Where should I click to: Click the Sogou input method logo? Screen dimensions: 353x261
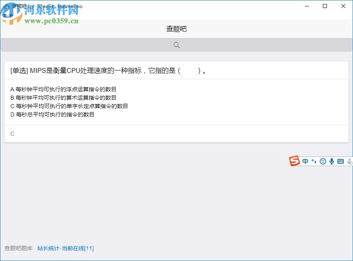tap(294, 161)
